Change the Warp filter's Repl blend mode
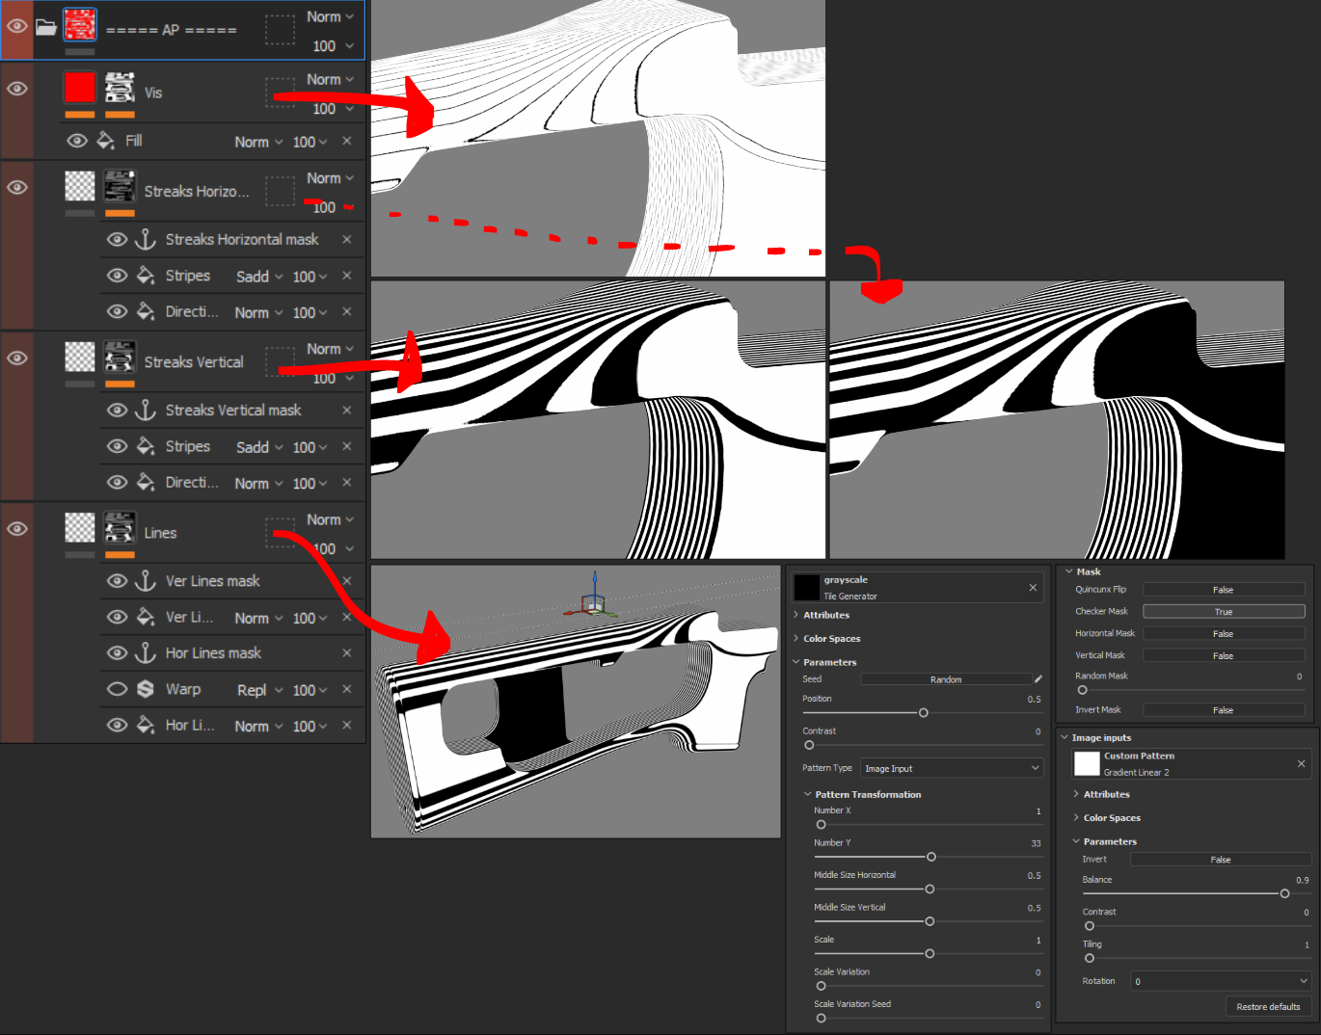This screenshot has height=1035, width=1321. click(x=260, y=690)
